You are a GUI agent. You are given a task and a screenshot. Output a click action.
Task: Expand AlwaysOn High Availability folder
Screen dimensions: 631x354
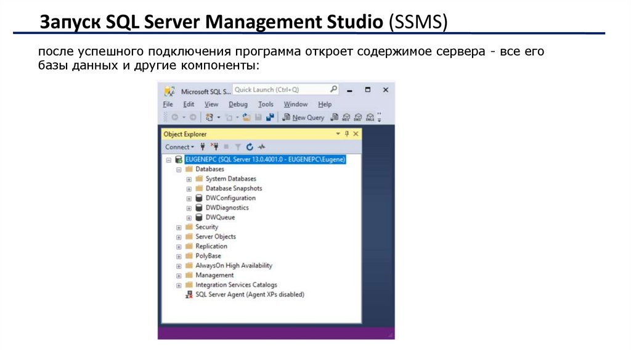179,266
